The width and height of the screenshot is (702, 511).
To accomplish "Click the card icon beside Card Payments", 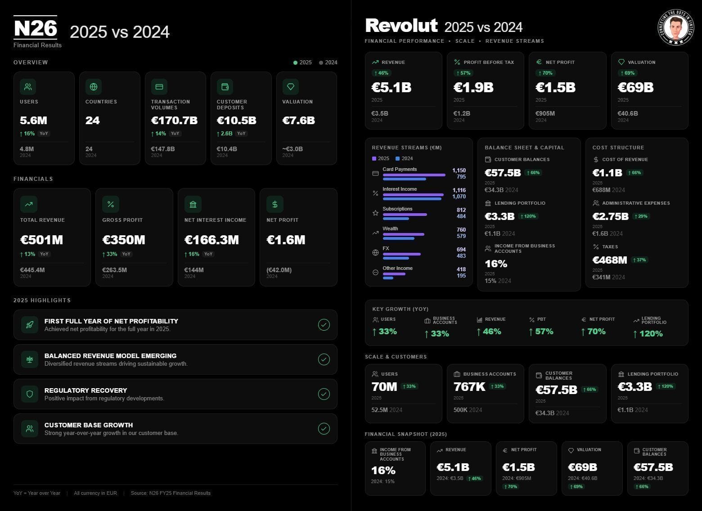I will (x=375, y=173).
